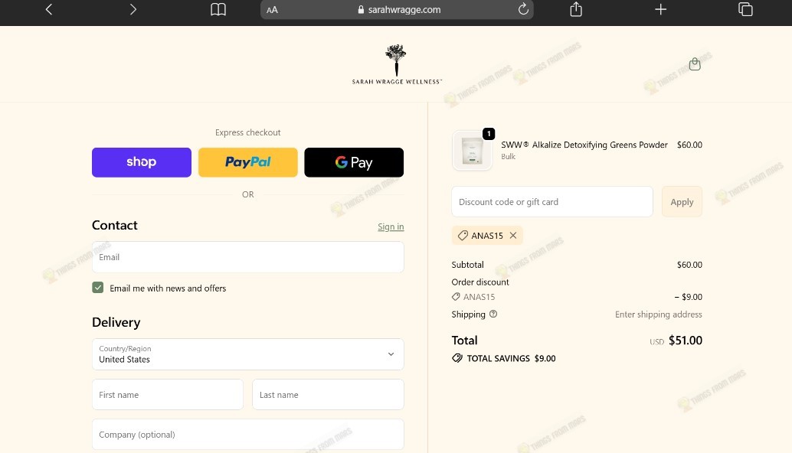Open the Sign in link

(391, 226)
